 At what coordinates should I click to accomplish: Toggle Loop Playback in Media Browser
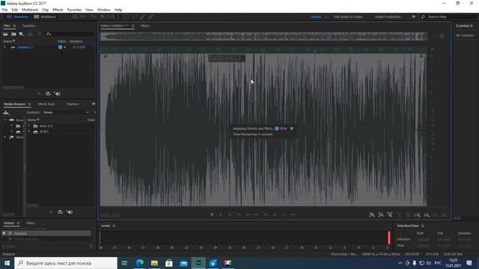click(60, 212)
